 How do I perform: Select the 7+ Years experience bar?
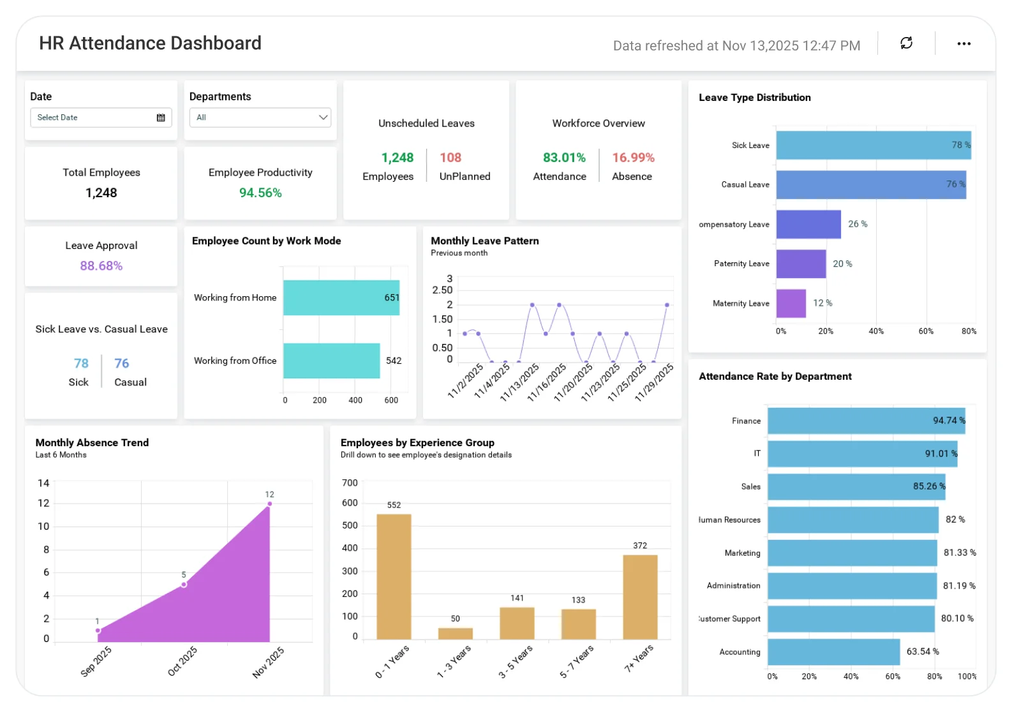coord(640,597)
